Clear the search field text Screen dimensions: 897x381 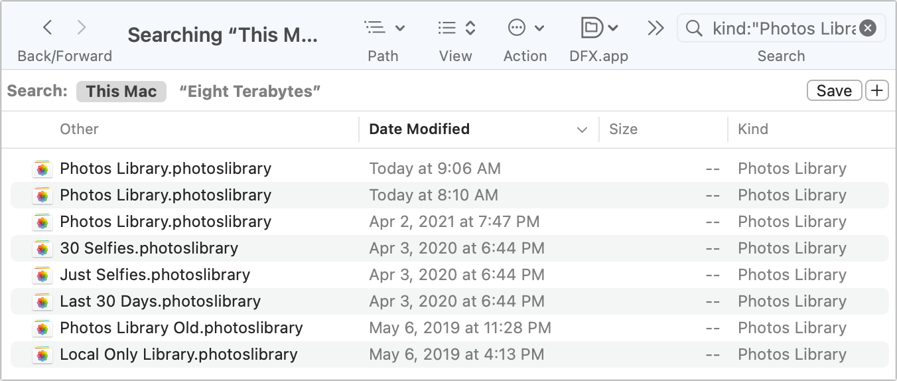pos(868,29)
